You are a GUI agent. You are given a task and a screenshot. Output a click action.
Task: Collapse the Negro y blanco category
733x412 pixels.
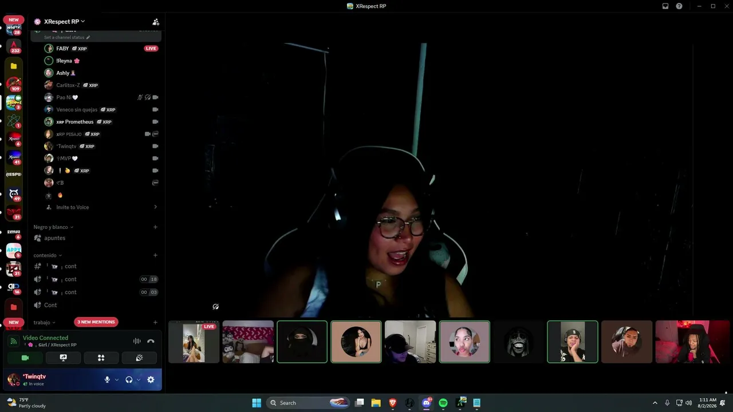pyautogui.click(x=53, y=227)
